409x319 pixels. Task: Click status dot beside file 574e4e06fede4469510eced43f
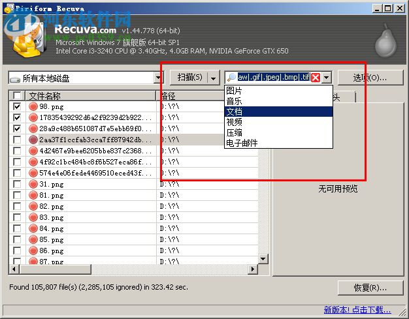(x=33, y=173)
